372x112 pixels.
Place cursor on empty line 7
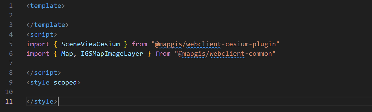[197, 63]
